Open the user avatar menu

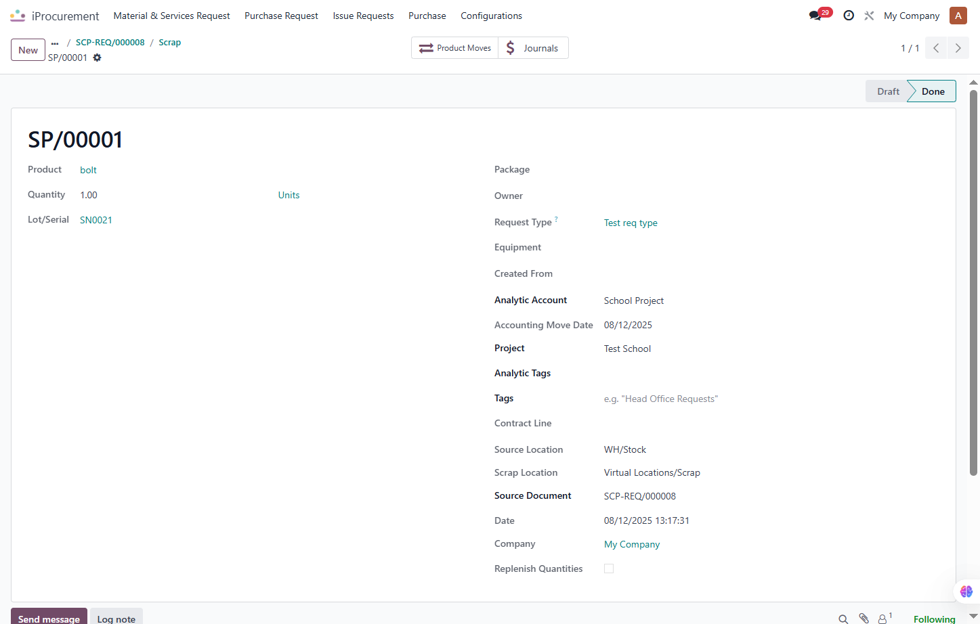958,16
